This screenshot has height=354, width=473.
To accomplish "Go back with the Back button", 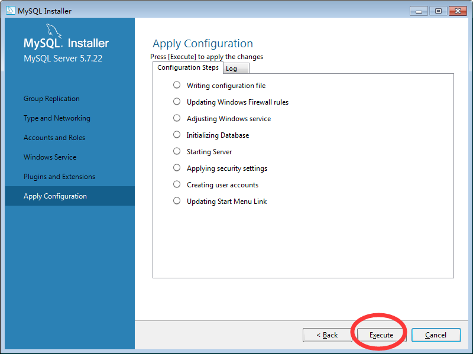I will point(328,335).
